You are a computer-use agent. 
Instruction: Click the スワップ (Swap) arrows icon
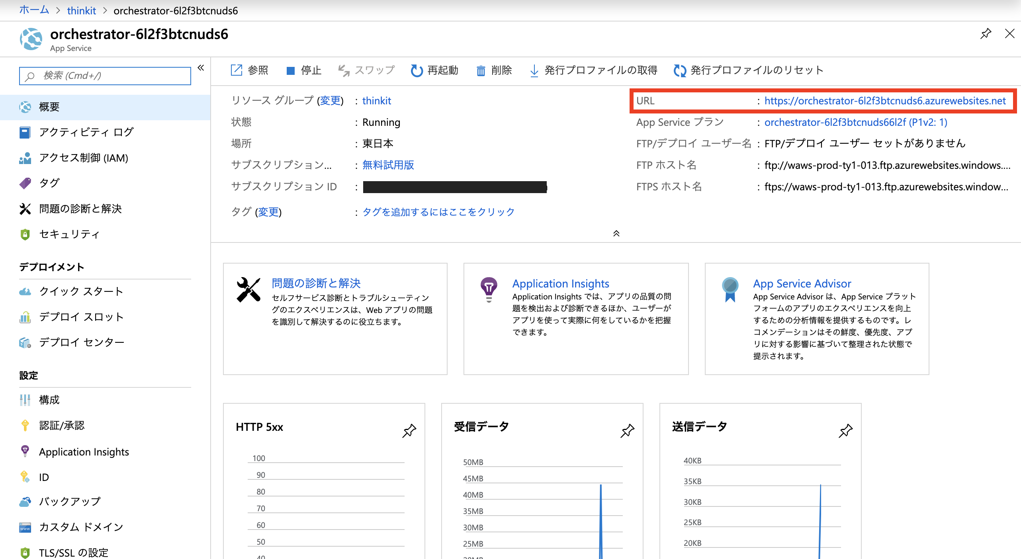pyautogui.click(x=344, y=70)
